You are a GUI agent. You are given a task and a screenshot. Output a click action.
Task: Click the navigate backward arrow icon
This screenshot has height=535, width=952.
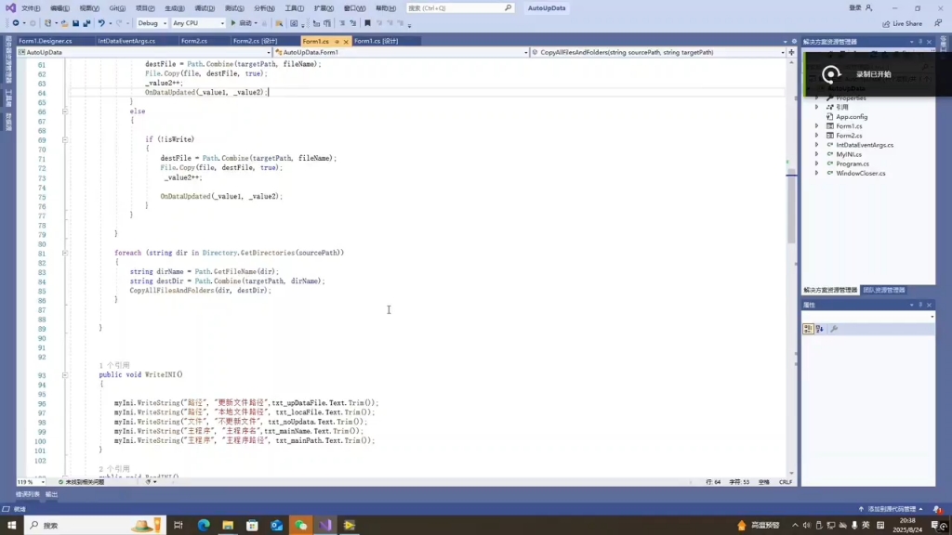[15, 23]
